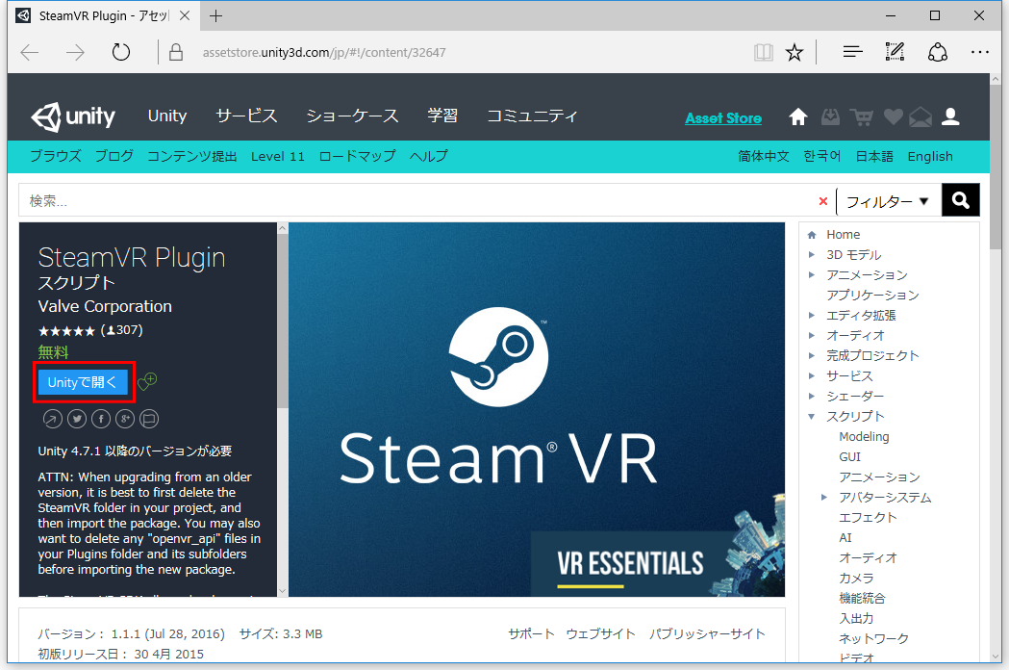Open the download manager icon
The width and height of the screenshot is (1009, 670).
(x=830, y=116)
